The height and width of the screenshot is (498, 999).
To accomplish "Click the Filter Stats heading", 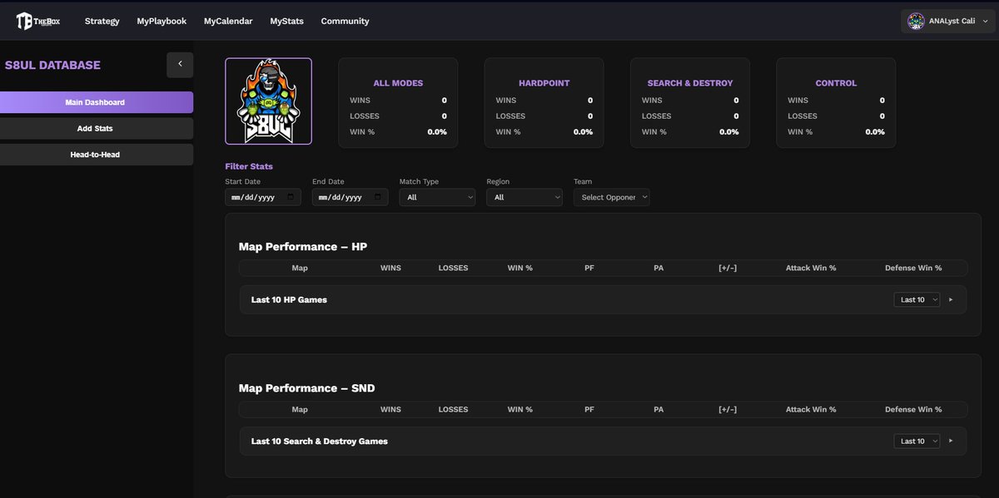I will tap(249, 166).
